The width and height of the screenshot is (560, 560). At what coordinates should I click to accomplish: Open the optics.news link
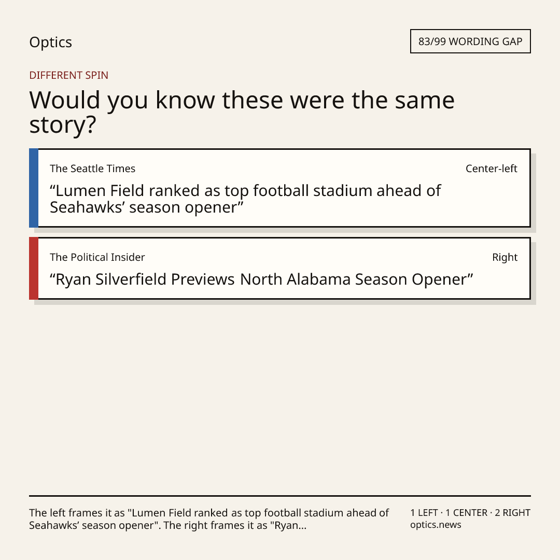tap(436, 525)
